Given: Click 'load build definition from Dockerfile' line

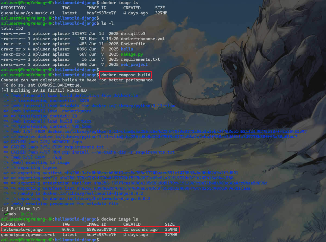Looking at the screenshot, I should click(x=71, y=95).
